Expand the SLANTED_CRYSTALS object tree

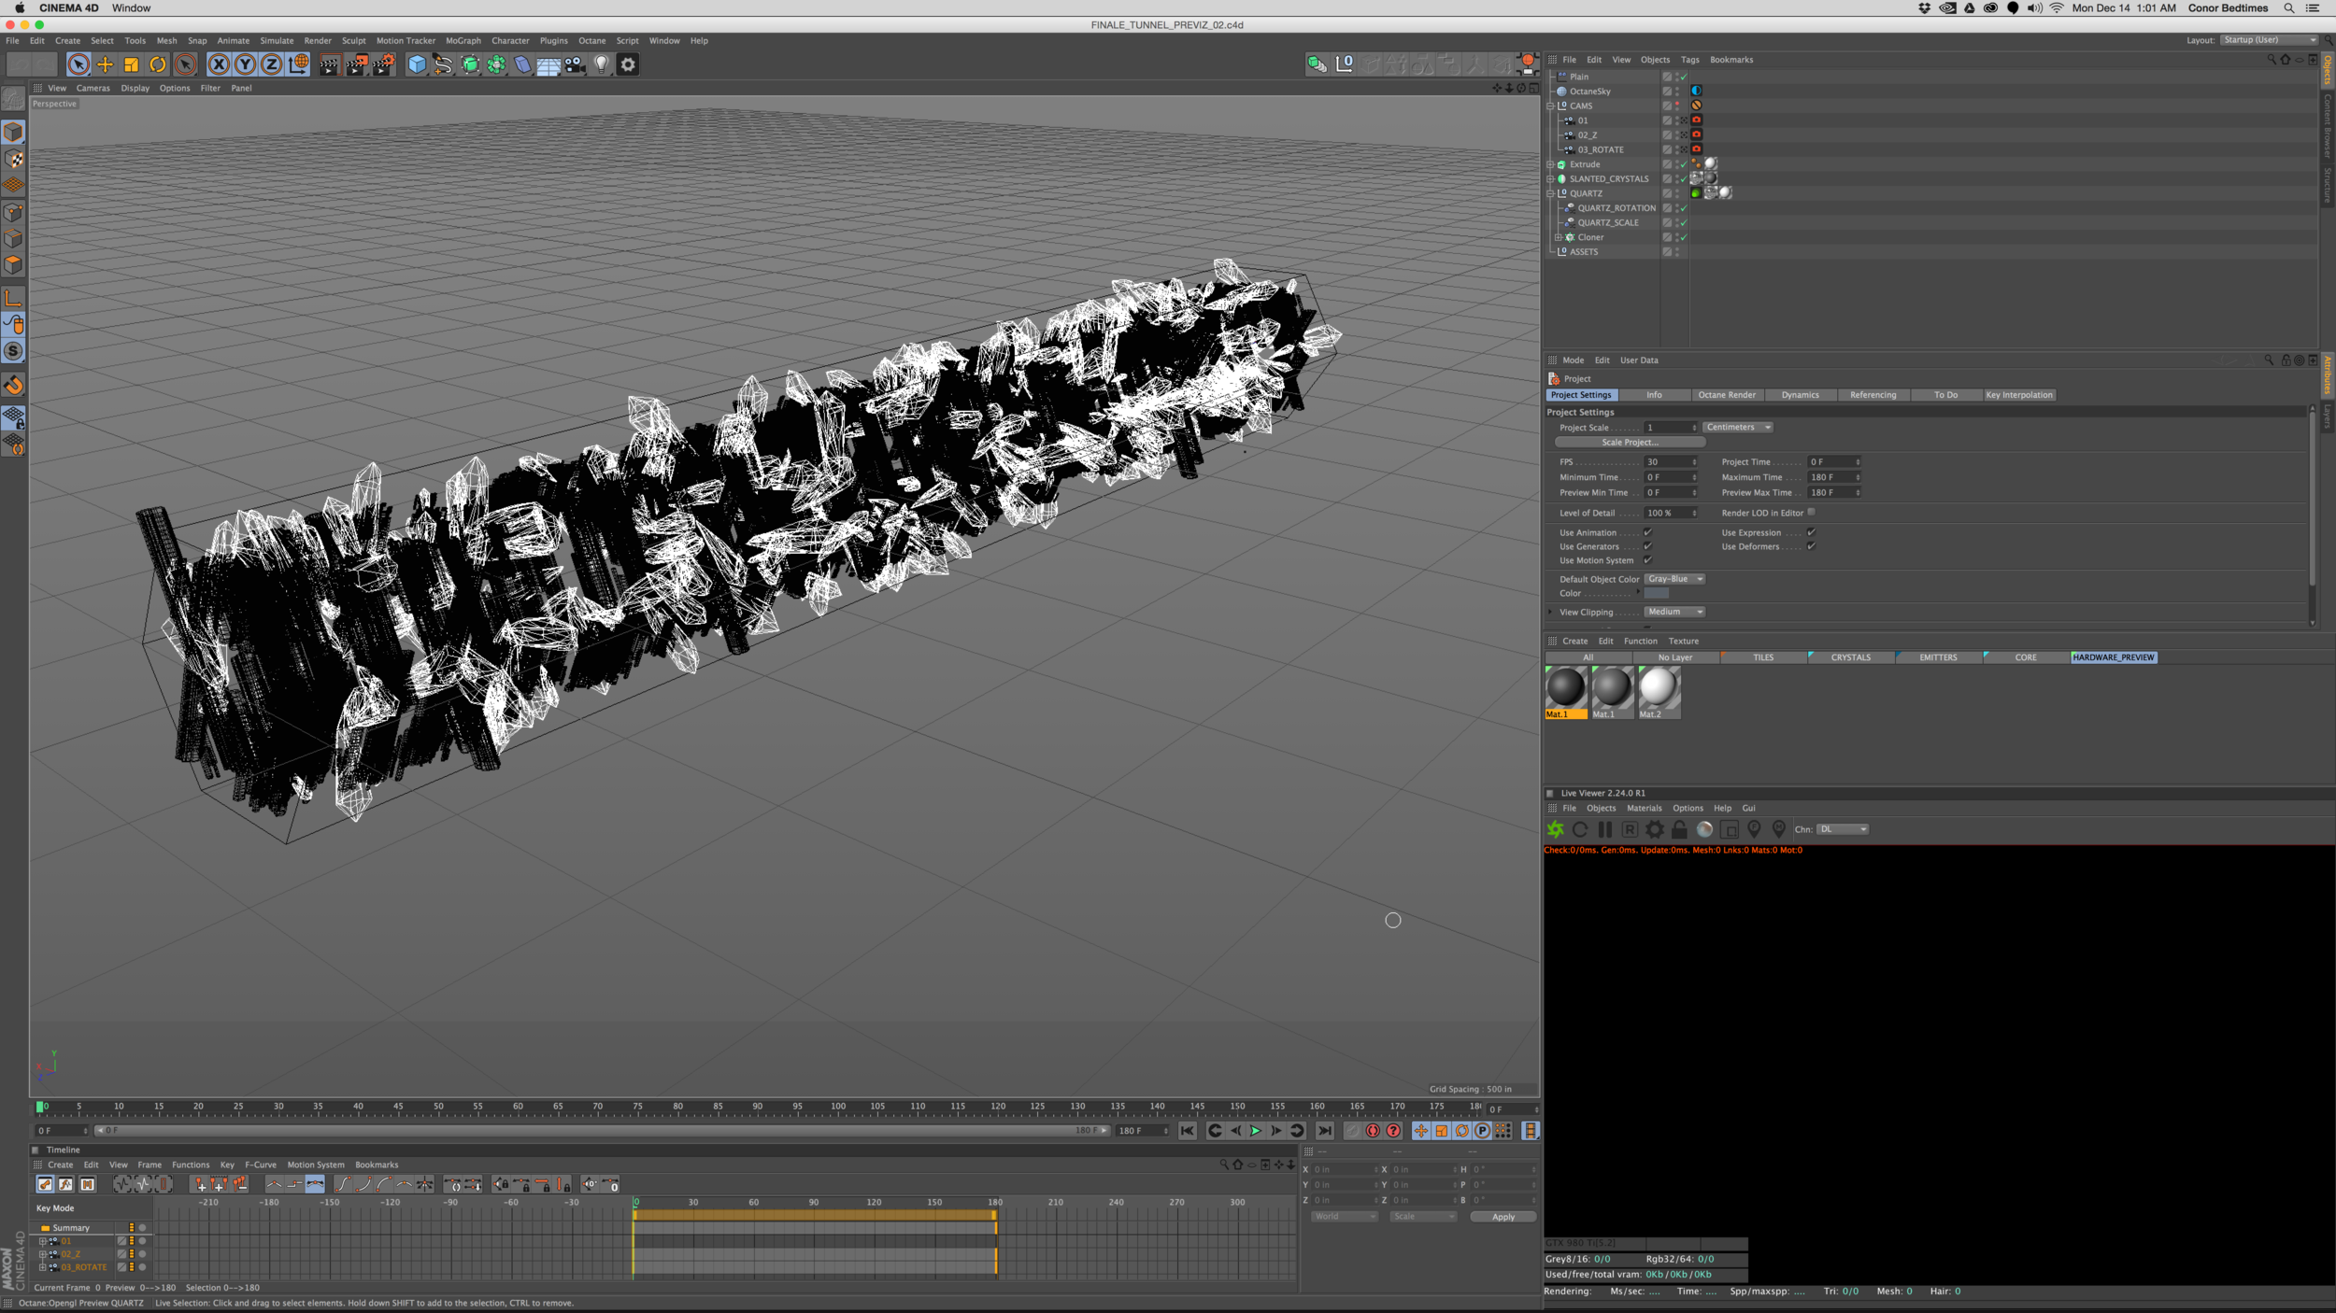point(1550,179)
